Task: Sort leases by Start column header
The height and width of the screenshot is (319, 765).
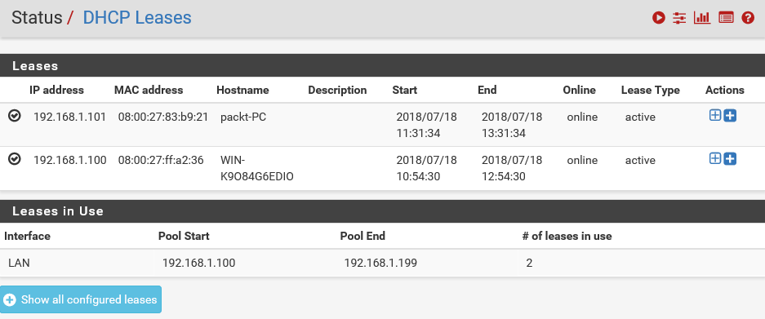Action: [404, 90]
